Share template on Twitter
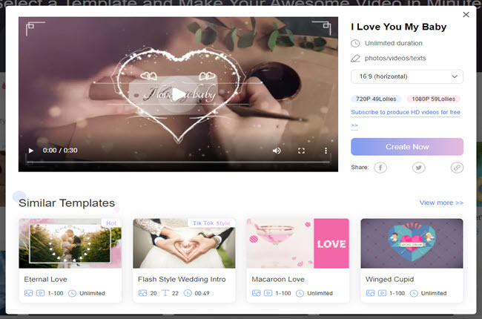 (418, 168)
